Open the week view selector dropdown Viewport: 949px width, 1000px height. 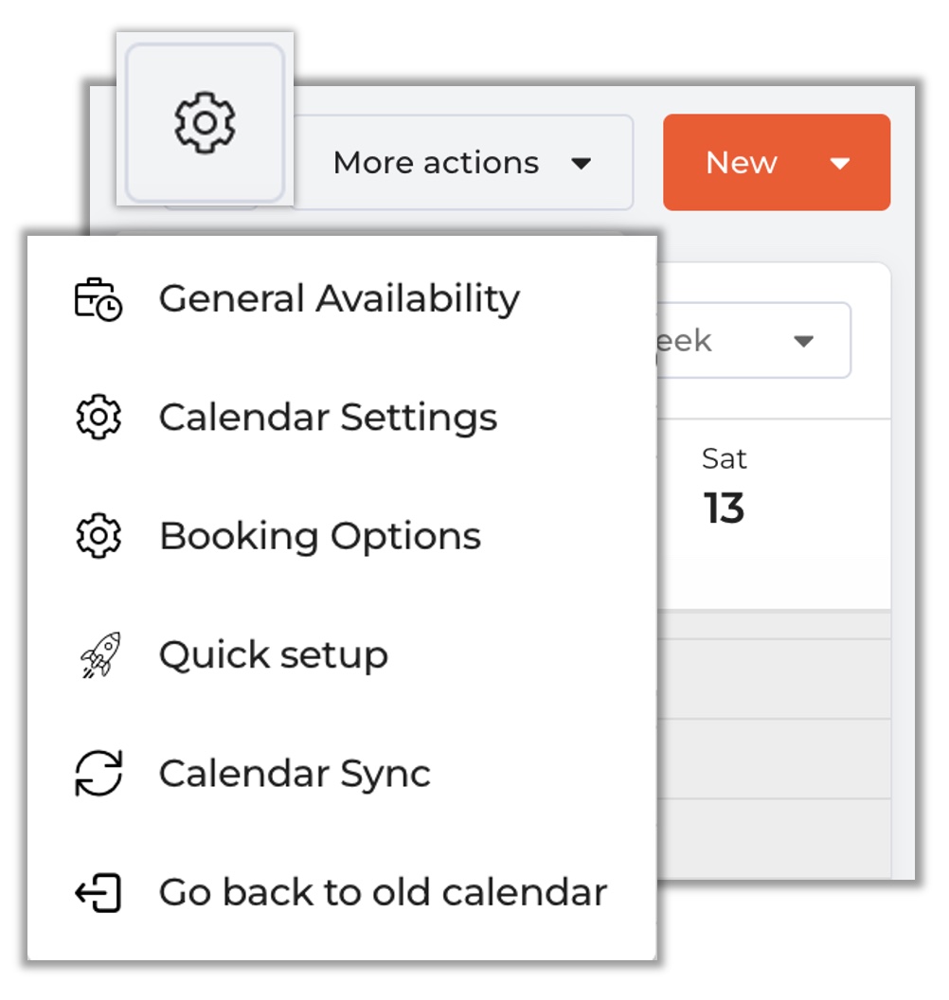[x=754, y=341]
